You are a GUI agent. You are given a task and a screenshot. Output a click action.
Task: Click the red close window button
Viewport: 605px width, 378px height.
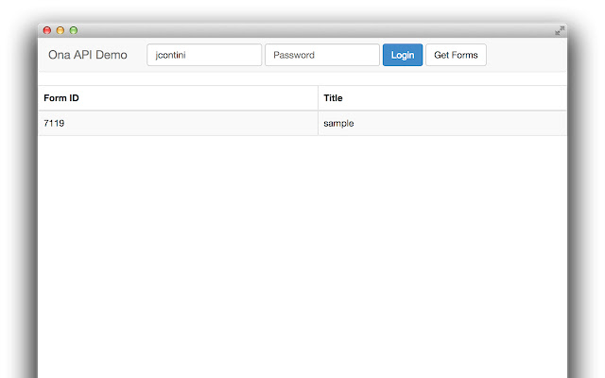pos(47,30)
